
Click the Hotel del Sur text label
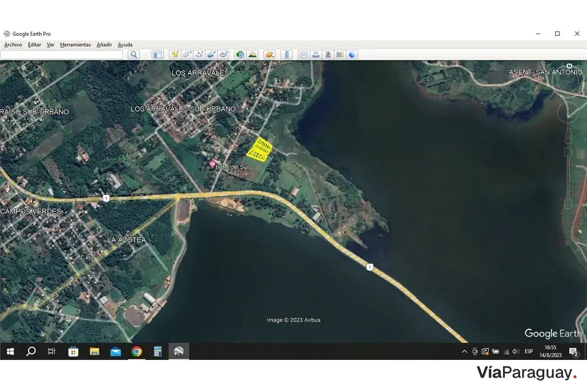232,166
